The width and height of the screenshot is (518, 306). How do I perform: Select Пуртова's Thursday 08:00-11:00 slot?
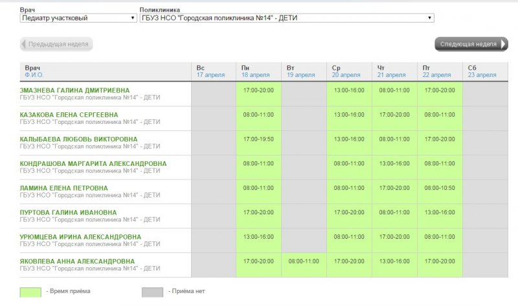[394, 216]
